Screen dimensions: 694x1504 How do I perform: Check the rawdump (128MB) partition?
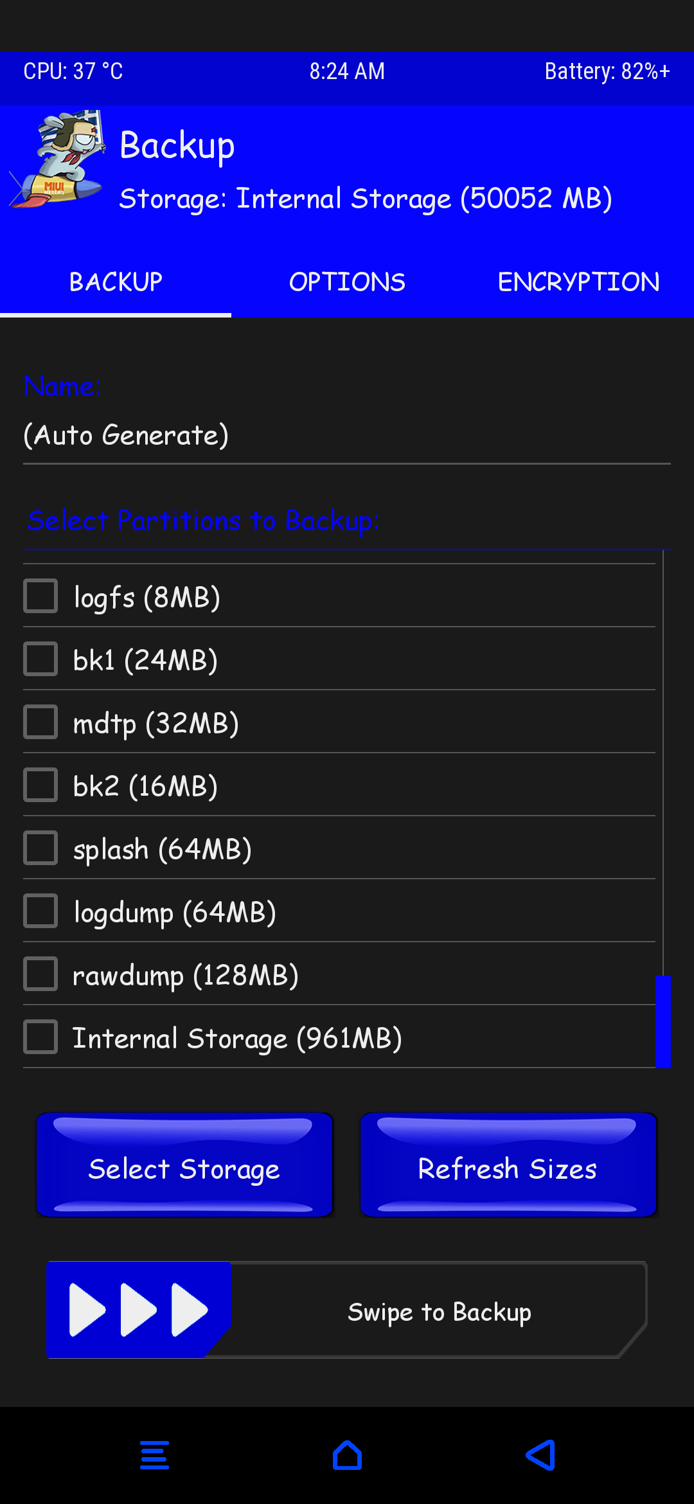(x=40, y=974)
